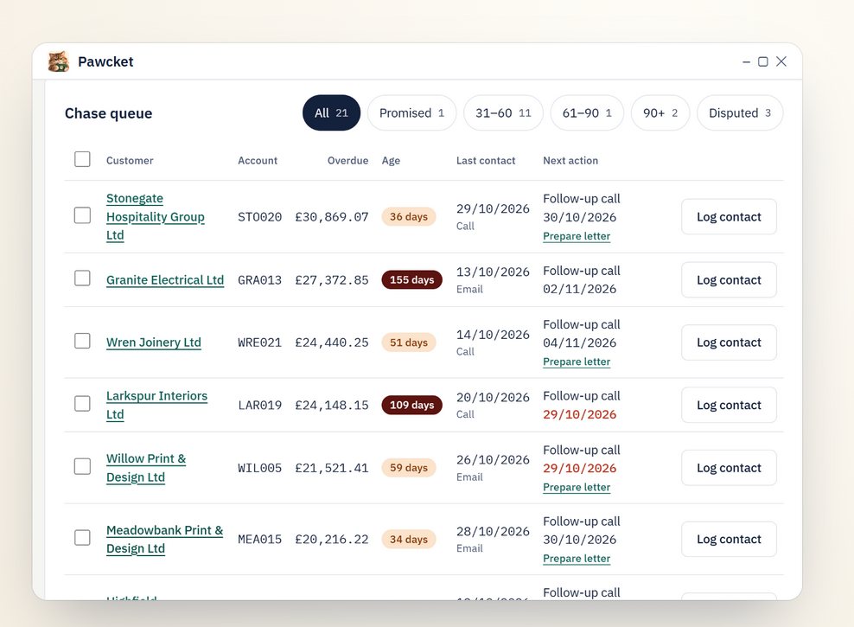Image resolution: width=854 pixels, height=627 pixels.
Task: Log contact for Meadowbank Print & Design
Action: (x=729, y=540)
